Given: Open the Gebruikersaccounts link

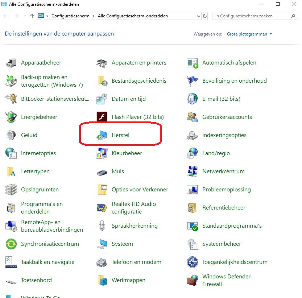Looking at the screenshot, I should pos(227,117).
